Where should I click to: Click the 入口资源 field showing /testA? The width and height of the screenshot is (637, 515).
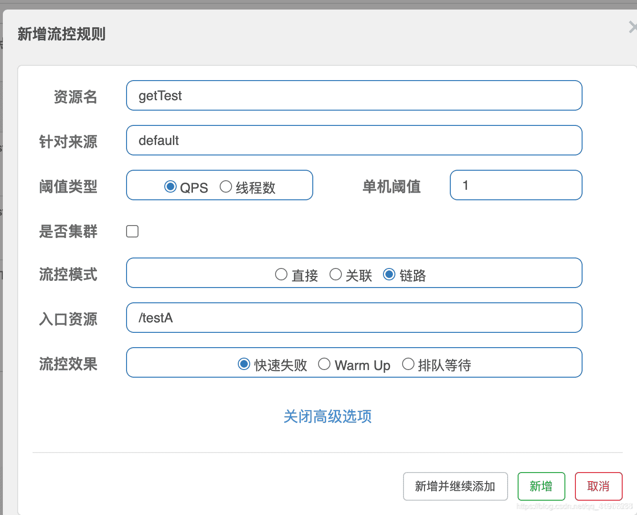point(354,318)
